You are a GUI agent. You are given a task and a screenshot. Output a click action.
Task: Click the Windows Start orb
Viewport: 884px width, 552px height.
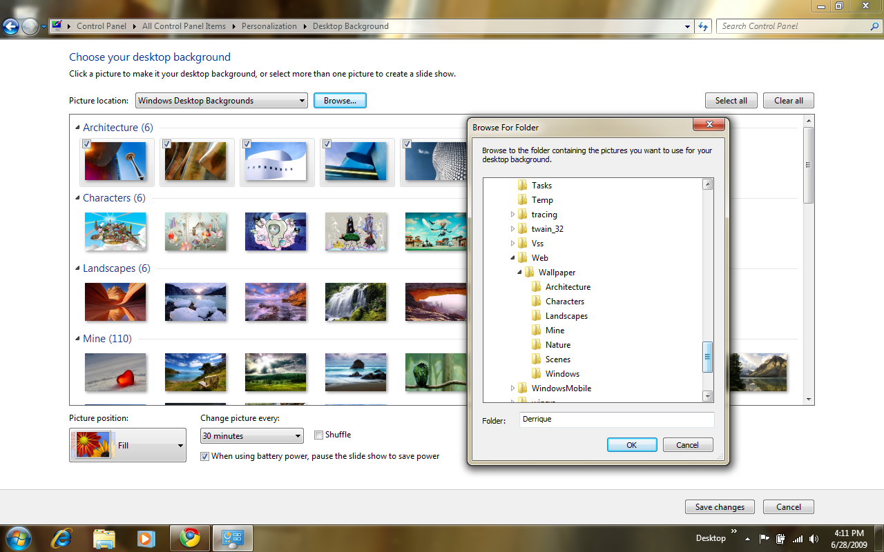[x=18, y=538]
